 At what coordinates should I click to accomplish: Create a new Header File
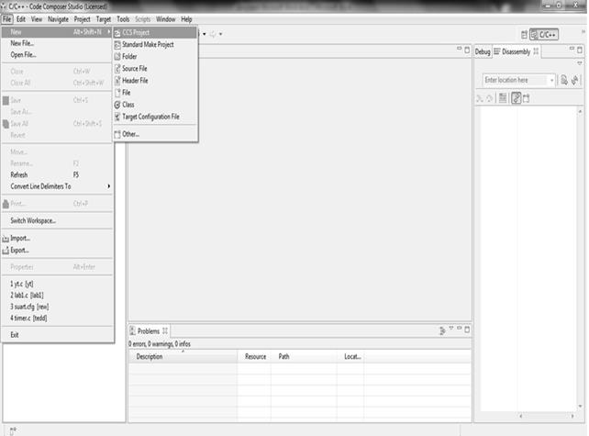[155, 81]
